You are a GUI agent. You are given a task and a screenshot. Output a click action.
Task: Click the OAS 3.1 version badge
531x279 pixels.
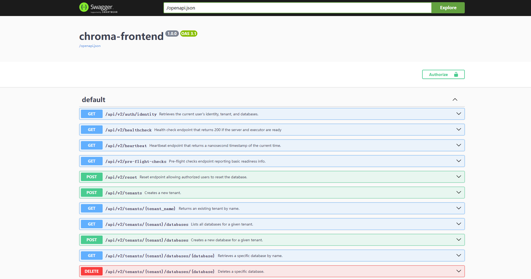[189, 34]
